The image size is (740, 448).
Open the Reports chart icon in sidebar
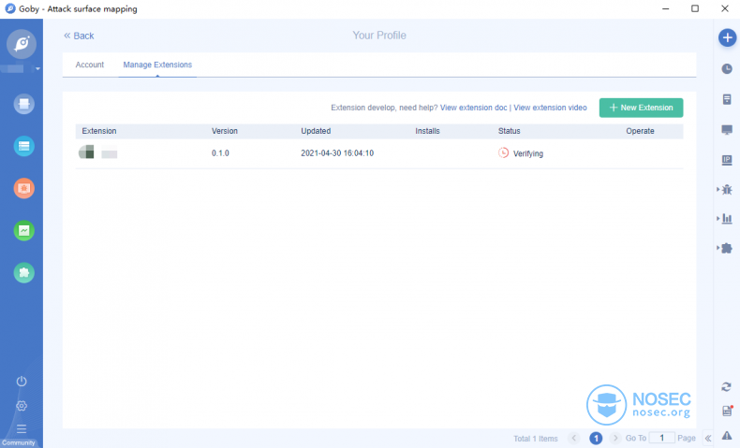[x=23, y=230]
